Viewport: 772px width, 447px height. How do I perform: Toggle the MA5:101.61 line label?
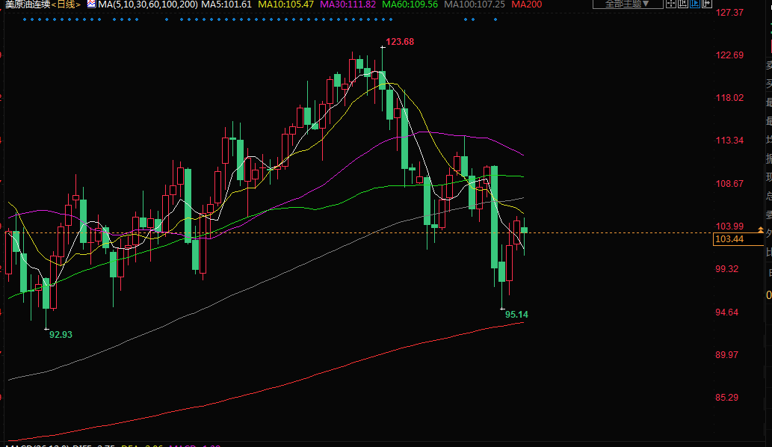[227, 4]
